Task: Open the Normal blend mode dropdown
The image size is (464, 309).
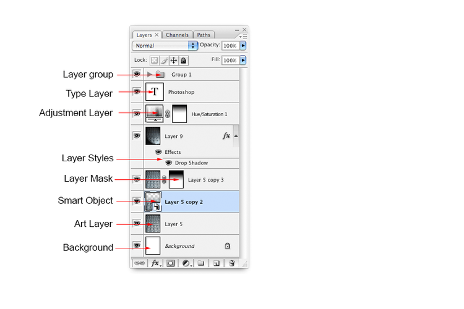Action: [165, 46]
